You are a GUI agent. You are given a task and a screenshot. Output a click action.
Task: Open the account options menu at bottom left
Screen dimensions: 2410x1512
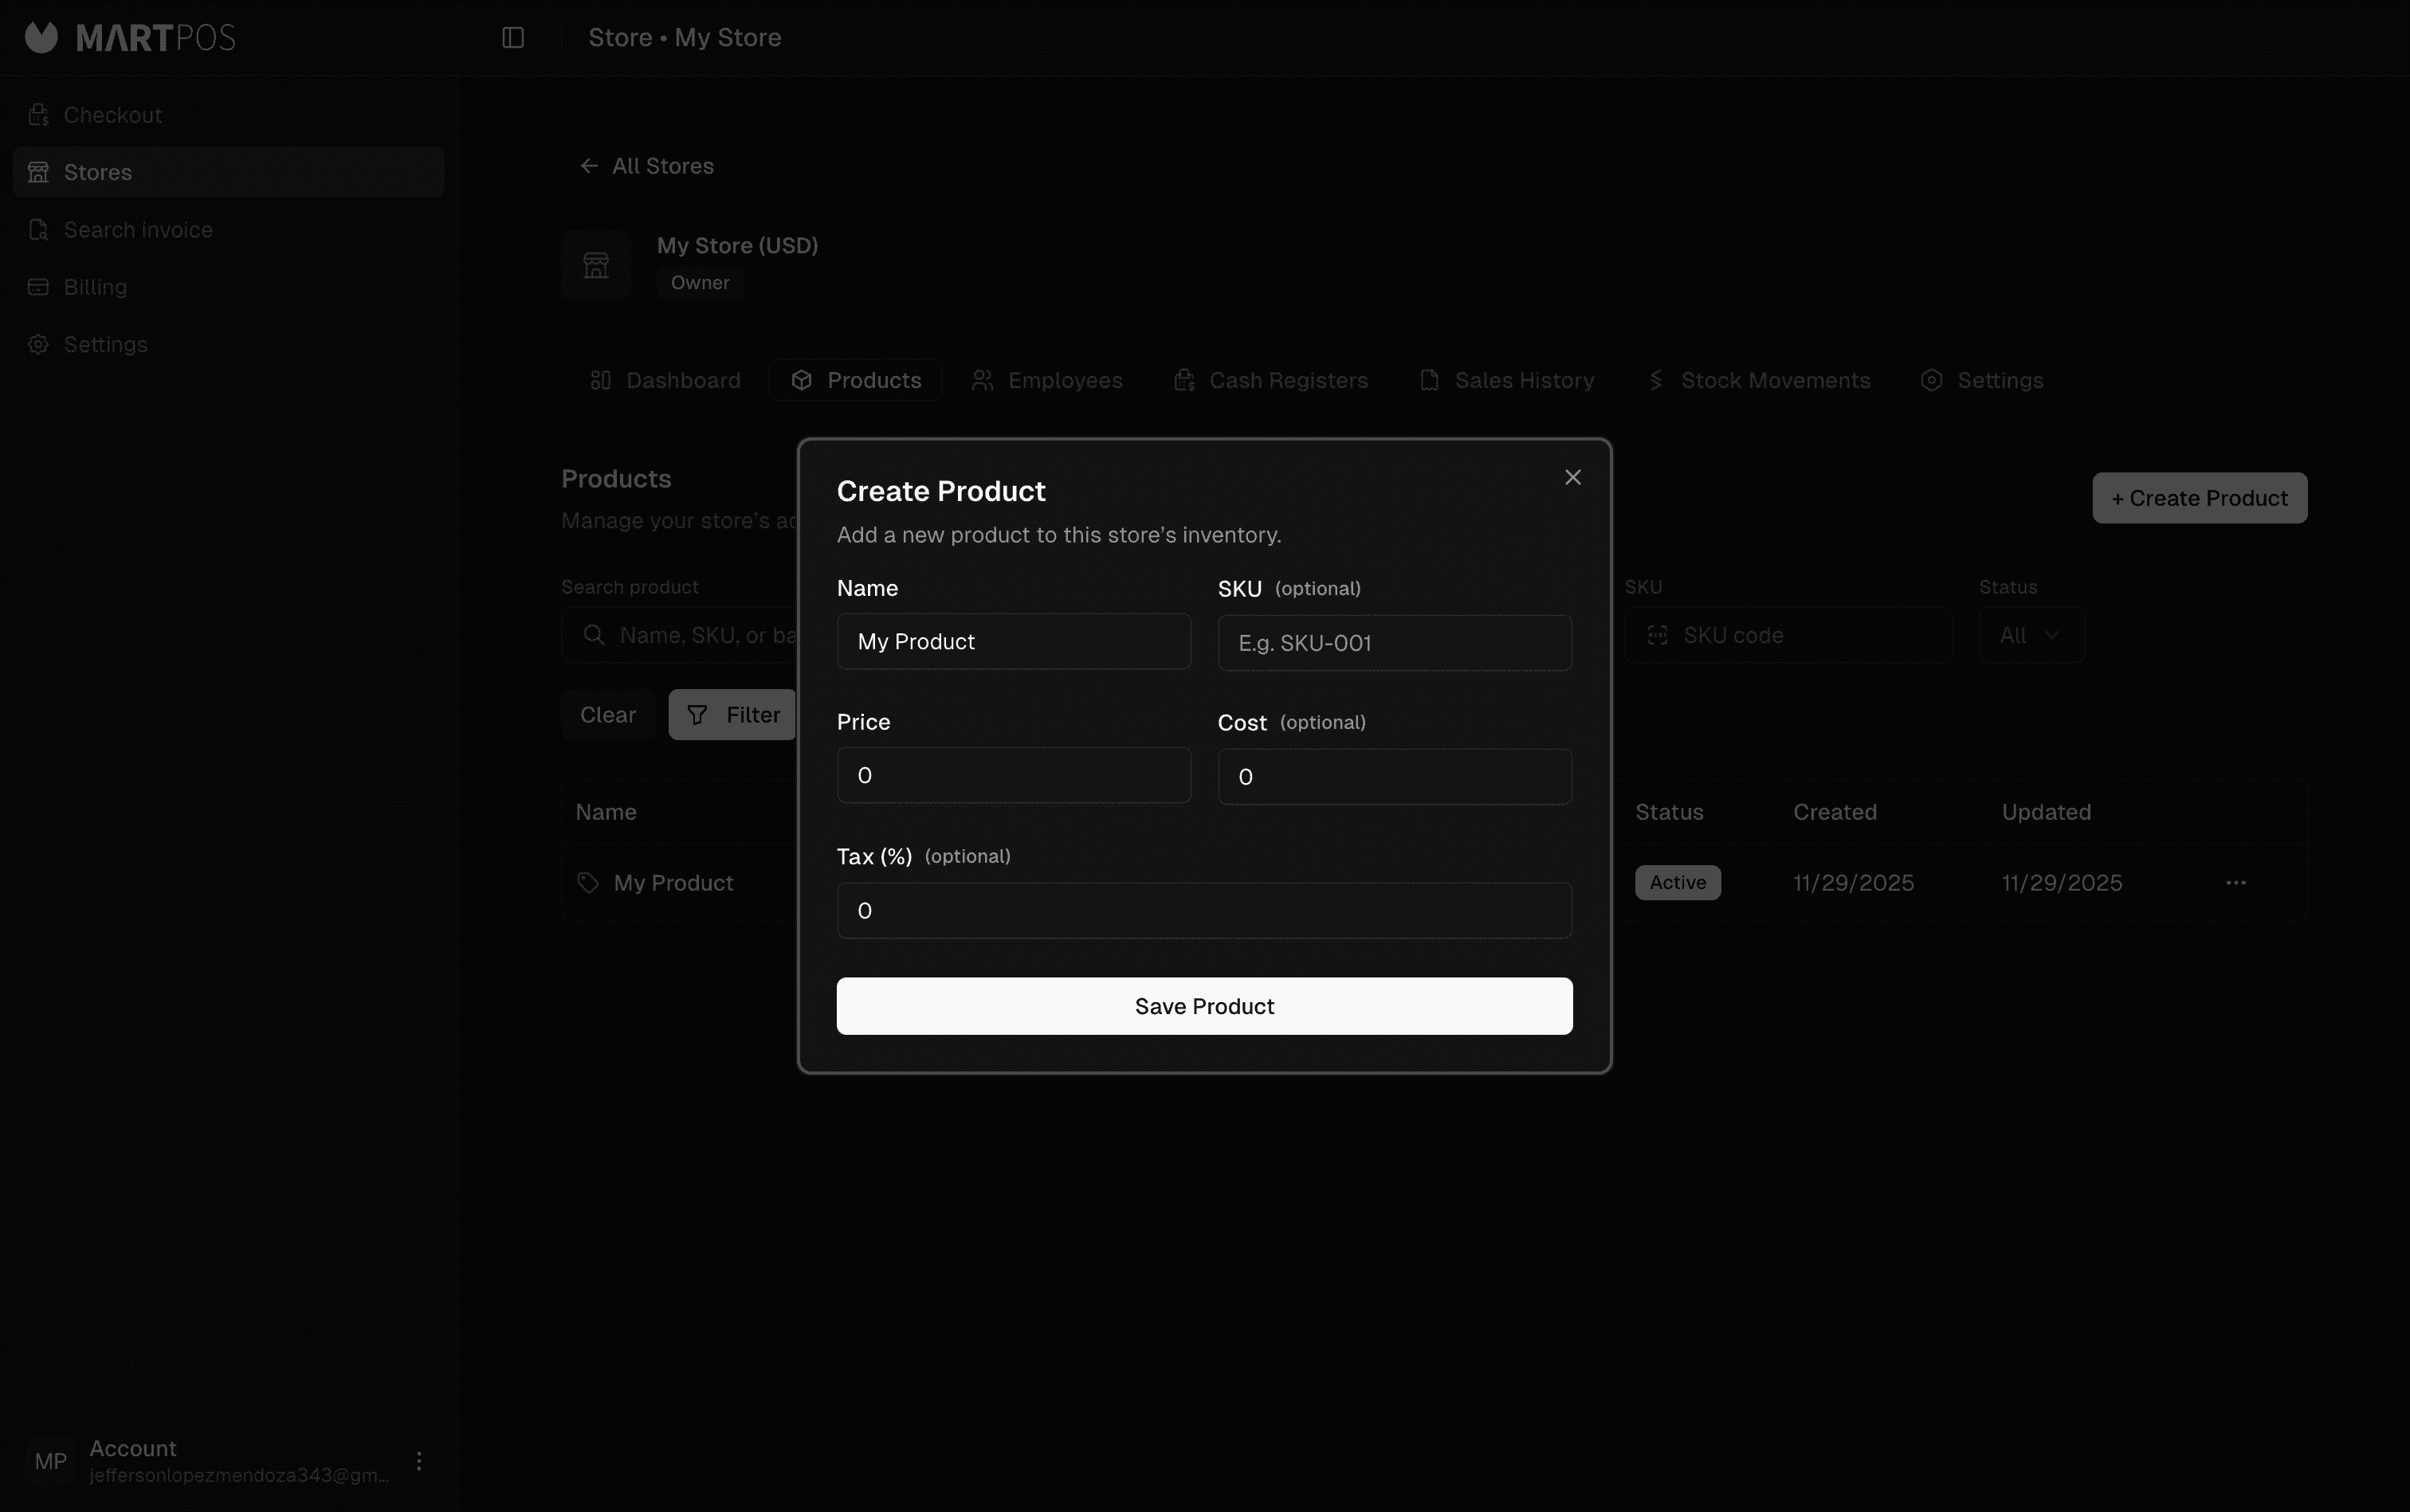click(419, 1460)
